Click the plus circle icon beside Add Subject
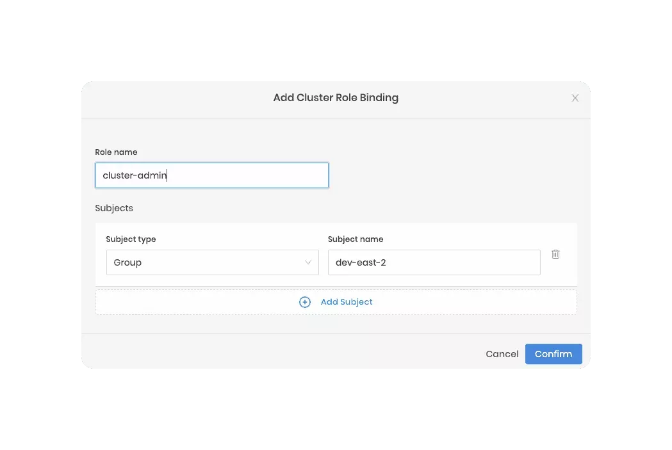 point(305,302)
